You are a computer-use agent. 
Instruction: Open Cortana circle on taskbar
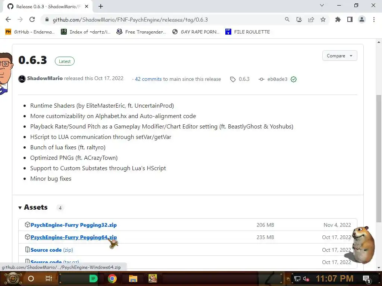point(31,279)
